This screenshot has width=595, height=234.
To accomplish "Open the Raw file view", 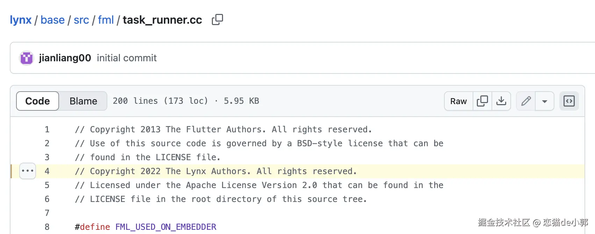I will click(458, 101).
